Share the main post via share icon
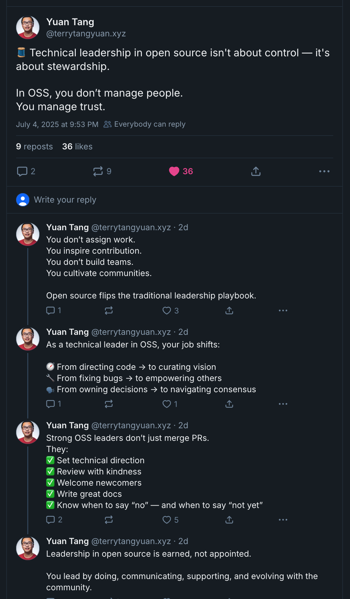350x599 pixels. pos(256,171)
